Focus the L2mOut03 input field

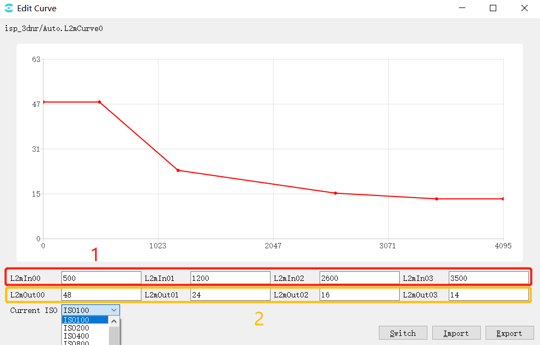[489, 295]
